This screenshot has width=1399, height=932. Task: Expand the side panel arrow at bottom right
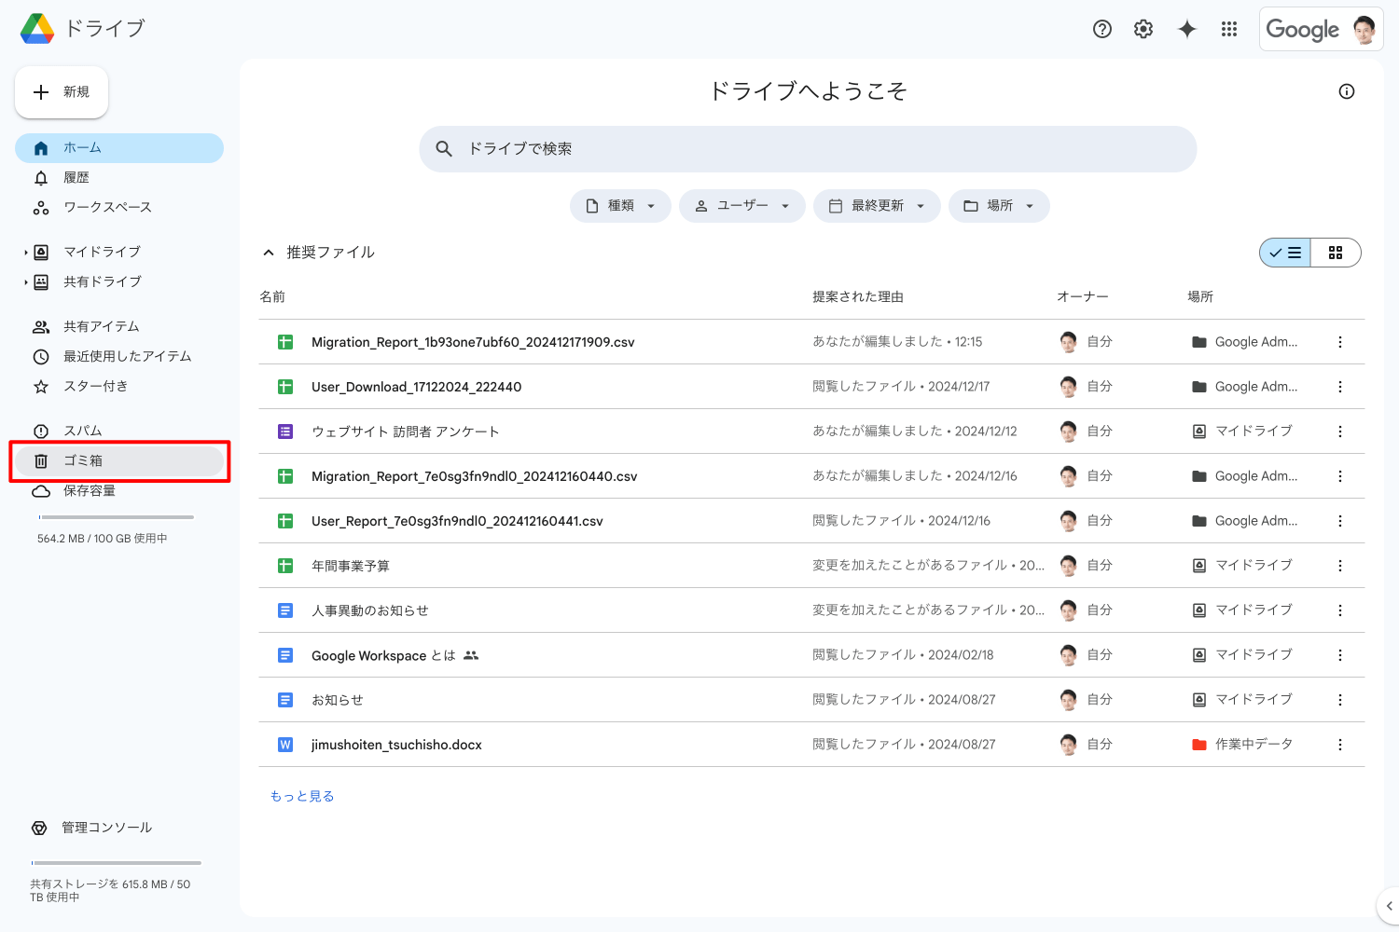(x=1389, y=906)
